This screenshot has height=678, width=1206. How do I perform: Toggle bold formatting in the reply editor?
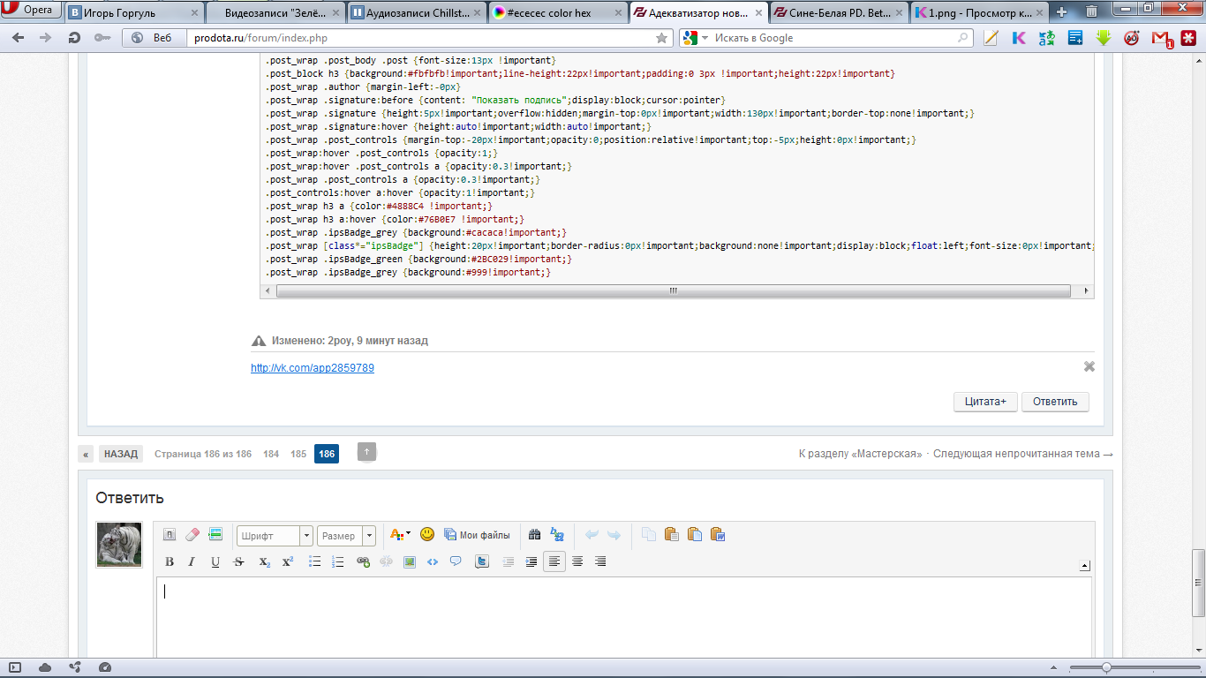170,561
